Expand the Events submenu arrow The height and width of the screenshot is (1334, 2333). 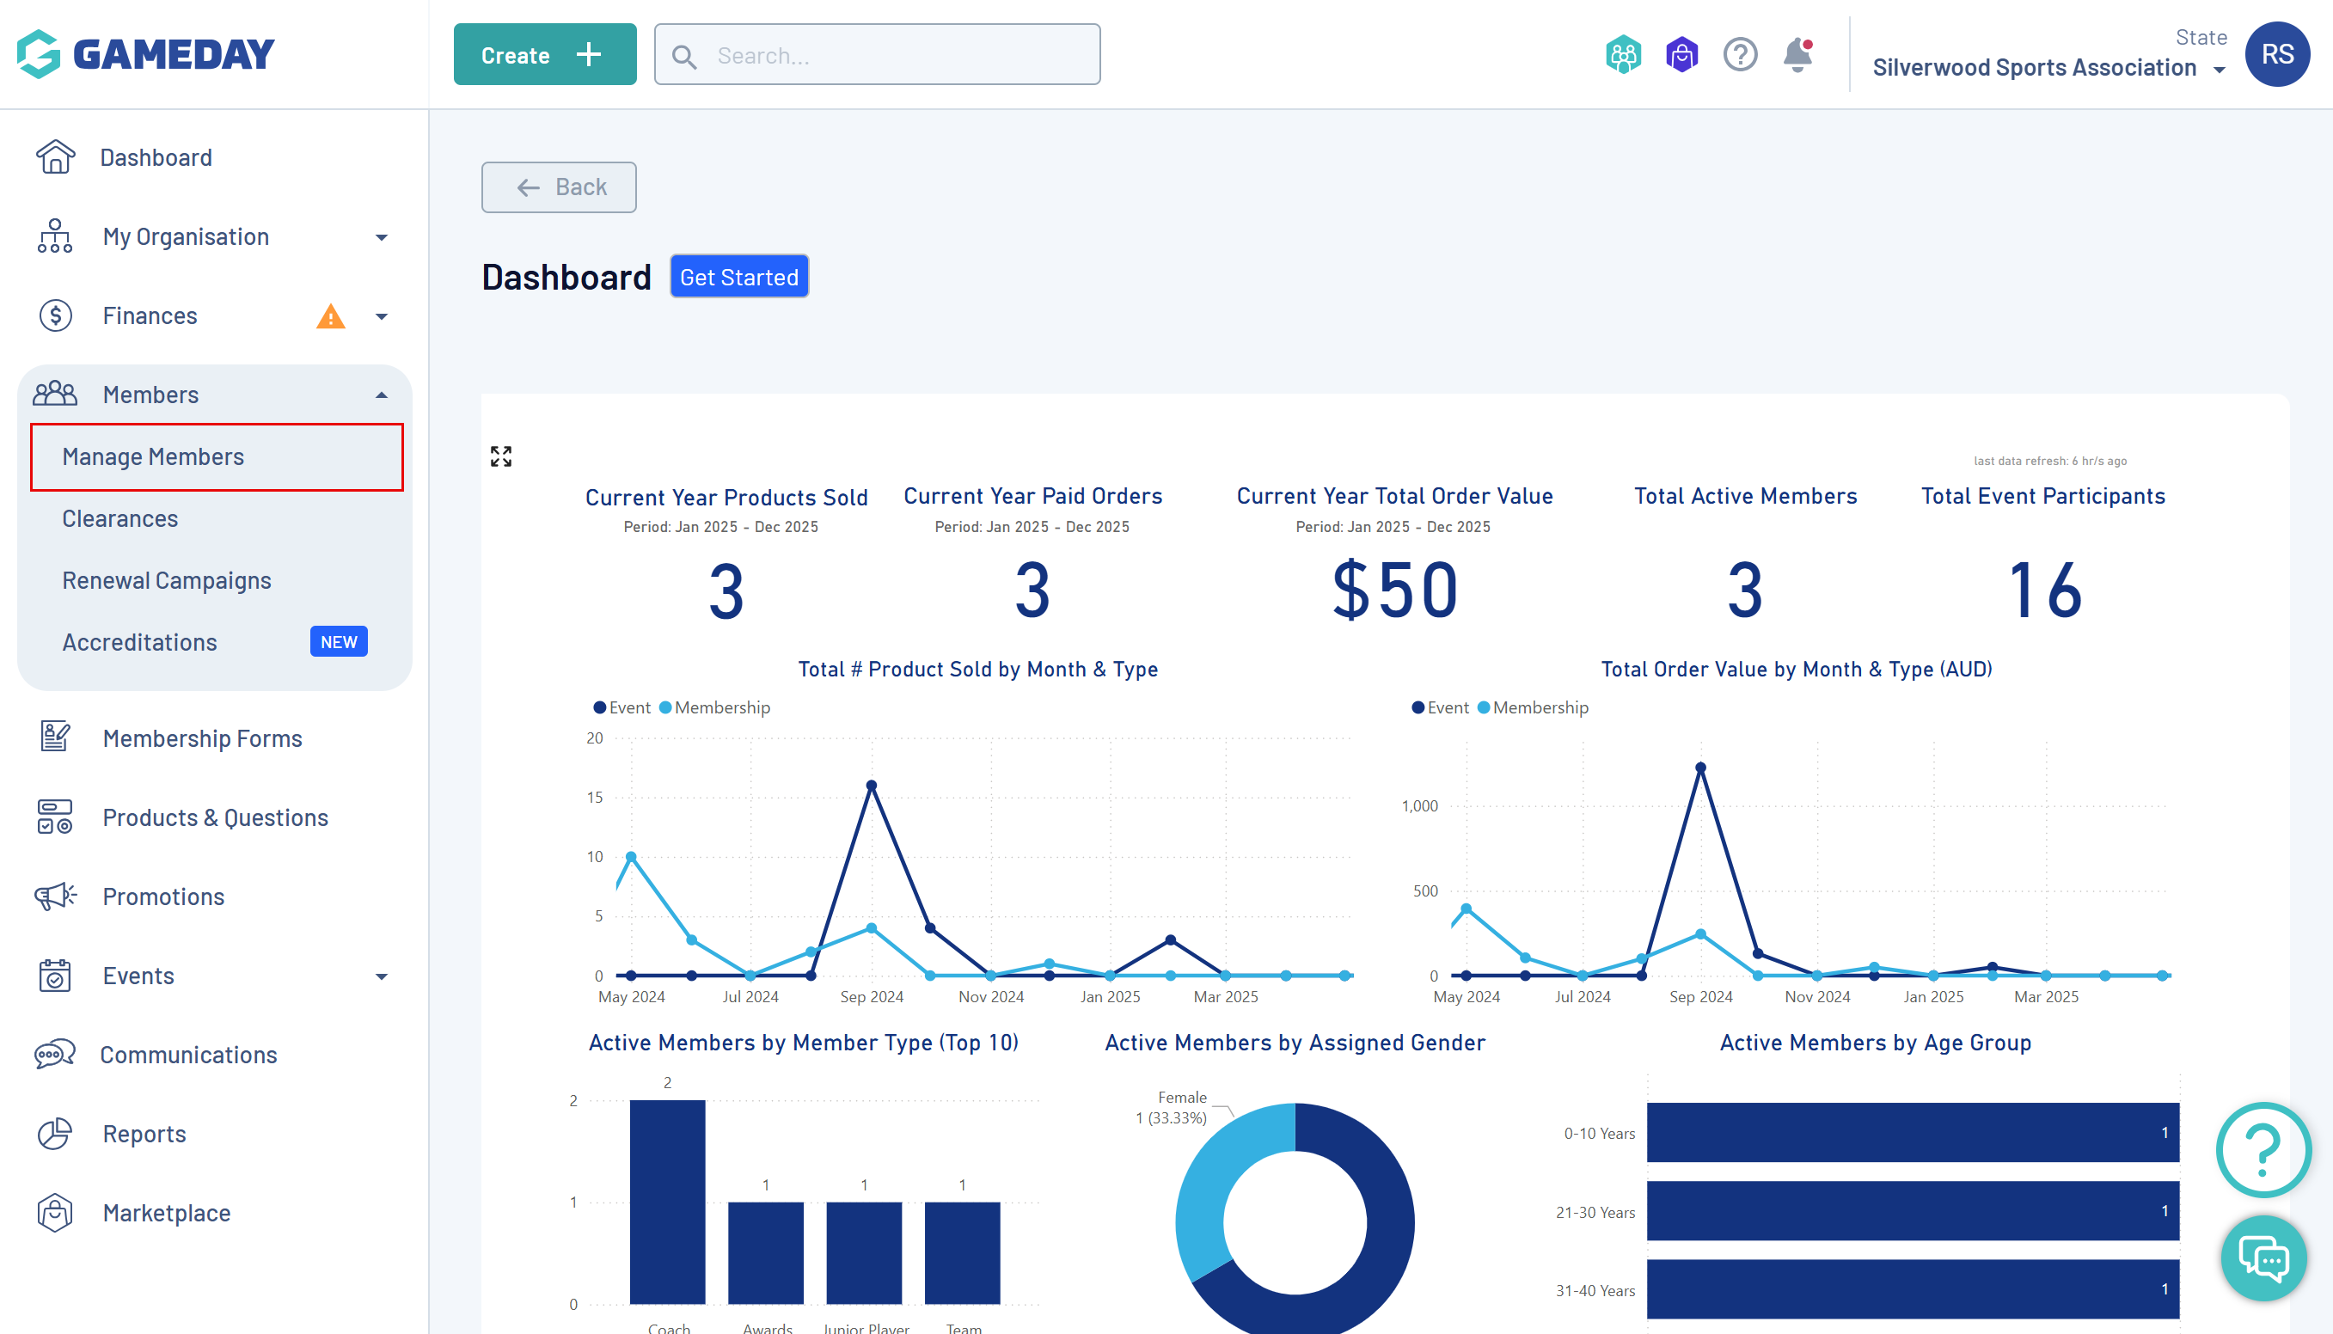click(x=381, y=976)
